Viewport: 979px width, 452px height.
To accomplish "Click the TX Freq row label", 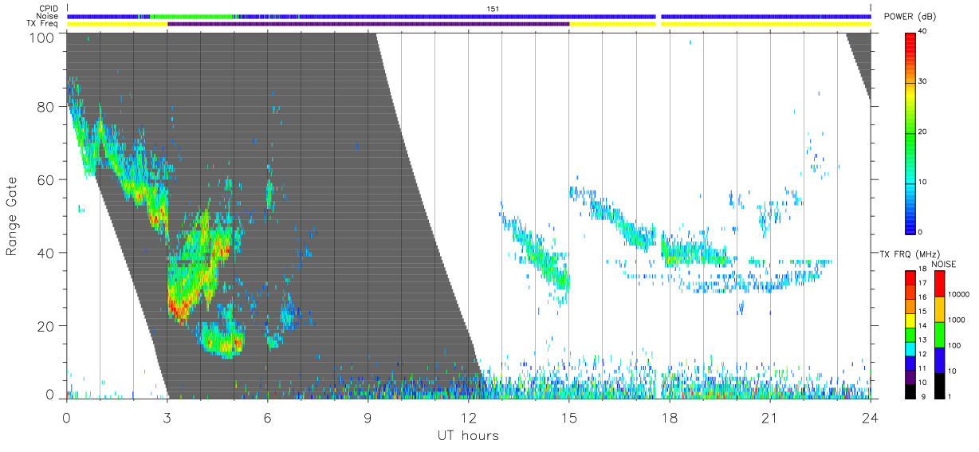I will tap(43, 24).
